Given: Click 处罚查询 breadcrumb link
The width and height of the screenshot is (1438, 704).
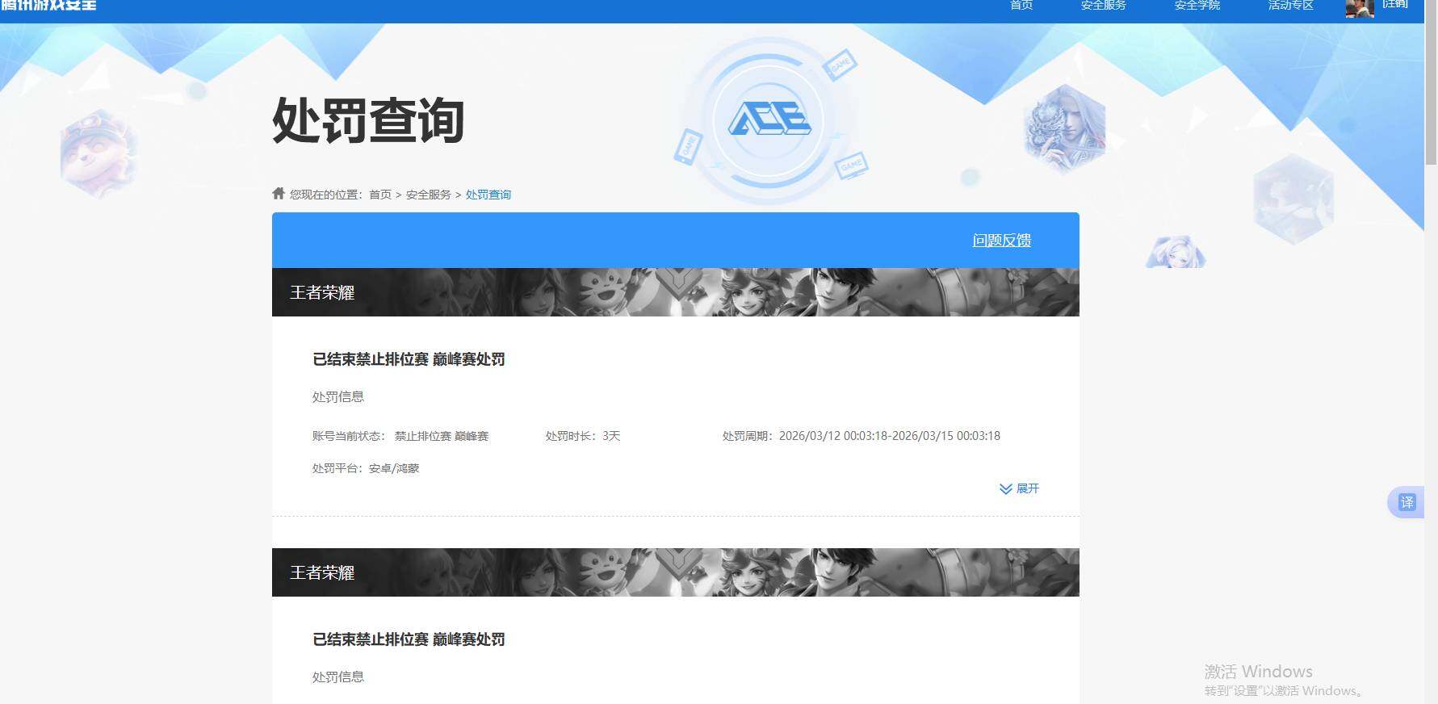Looking at the screenshot, I should [488, 195].
